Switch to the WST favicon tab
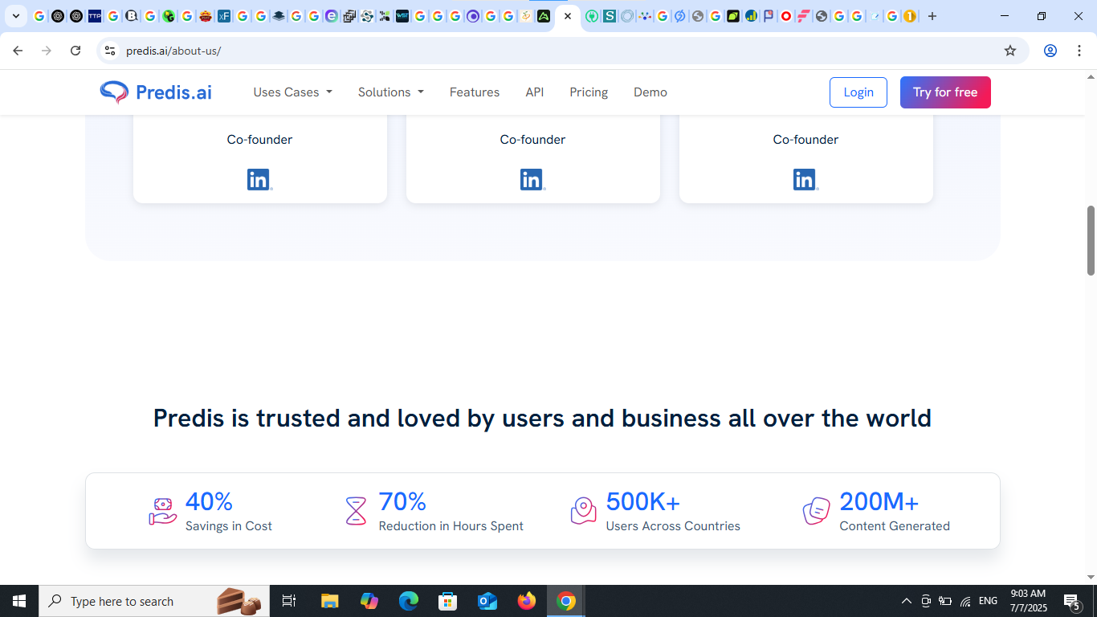This screenshot has height=617, width=1097. pyautogui.click(x=402, y=16)
